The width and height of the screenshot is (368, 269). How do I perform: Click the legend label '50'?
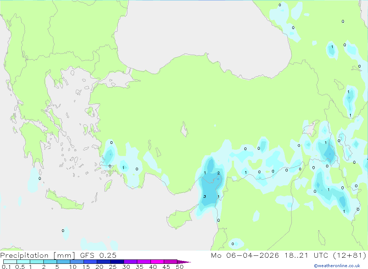click(180, 267)
